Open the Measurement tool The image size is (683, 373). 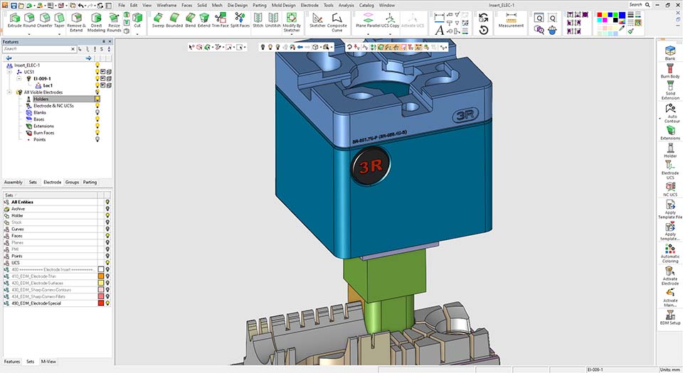[x=511, y=21]
